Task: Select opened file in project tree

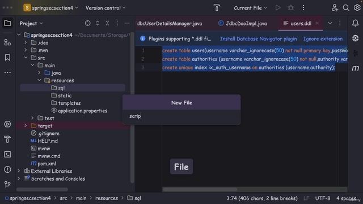Action: (87, 23)
